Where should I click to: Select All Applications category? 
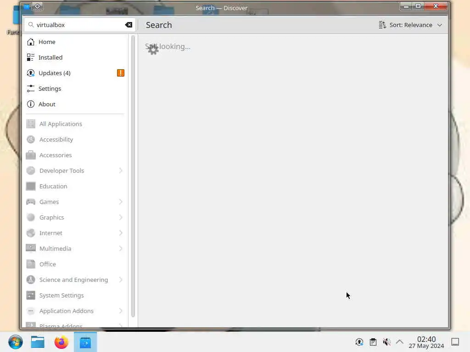pos(75,124)
